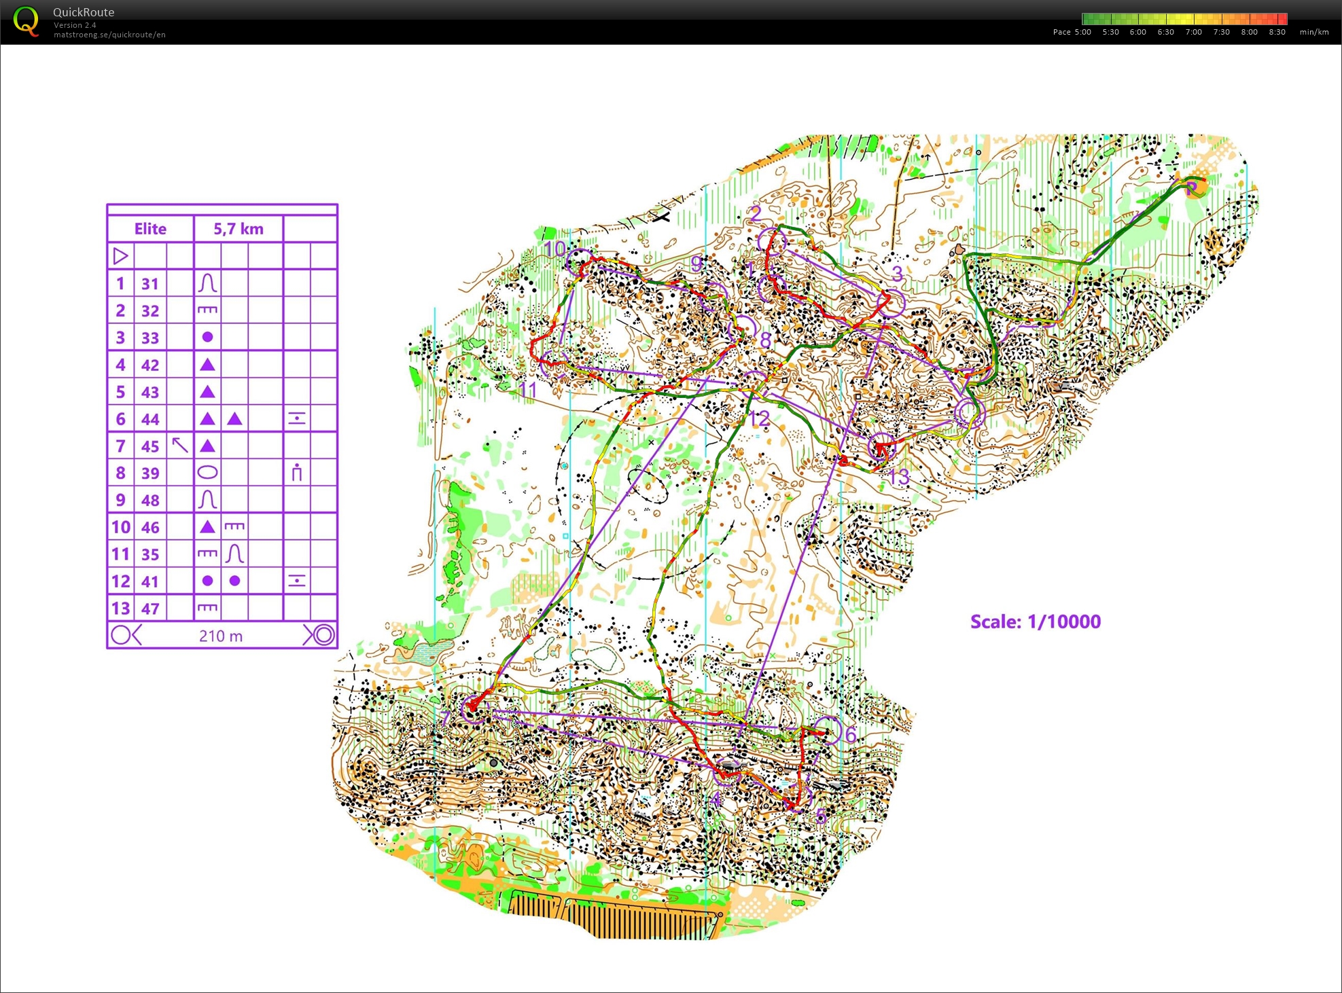Click the start triangle in control table
This screenshot has width=1342, height=993.
(120, 256)
